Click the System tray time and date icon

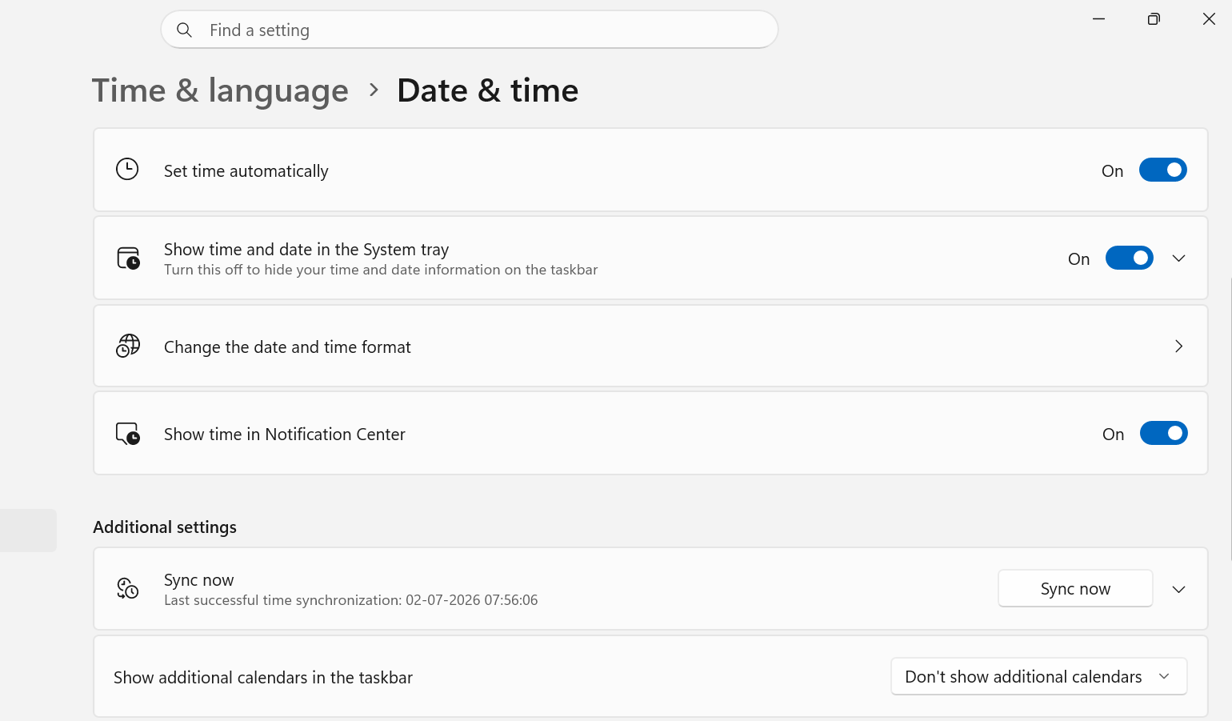coord(128,258)
